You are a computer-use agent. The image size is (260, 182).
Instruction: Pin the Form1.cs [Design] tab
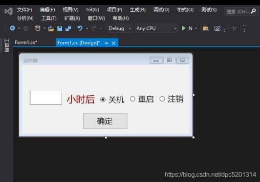[107, 43]
